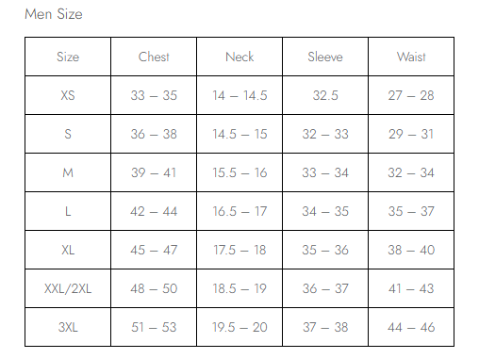Click the XS size cell
479x359 pixels.
pos(68,95)
